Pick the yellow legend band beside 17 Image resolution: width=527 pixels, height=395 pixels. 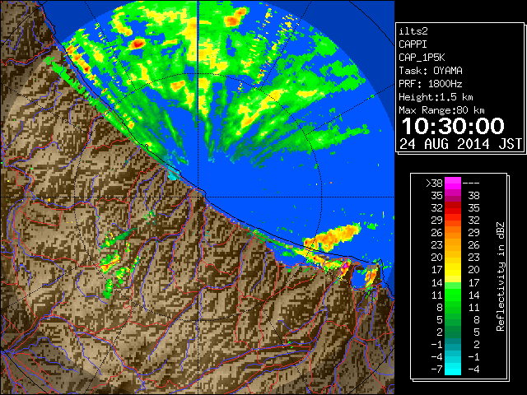point(453,270)
